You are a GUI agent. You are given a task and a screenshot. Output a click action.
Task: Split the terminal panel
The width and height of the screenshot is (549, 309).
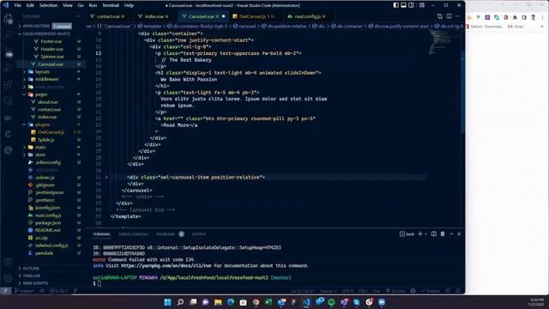point(434,233)
